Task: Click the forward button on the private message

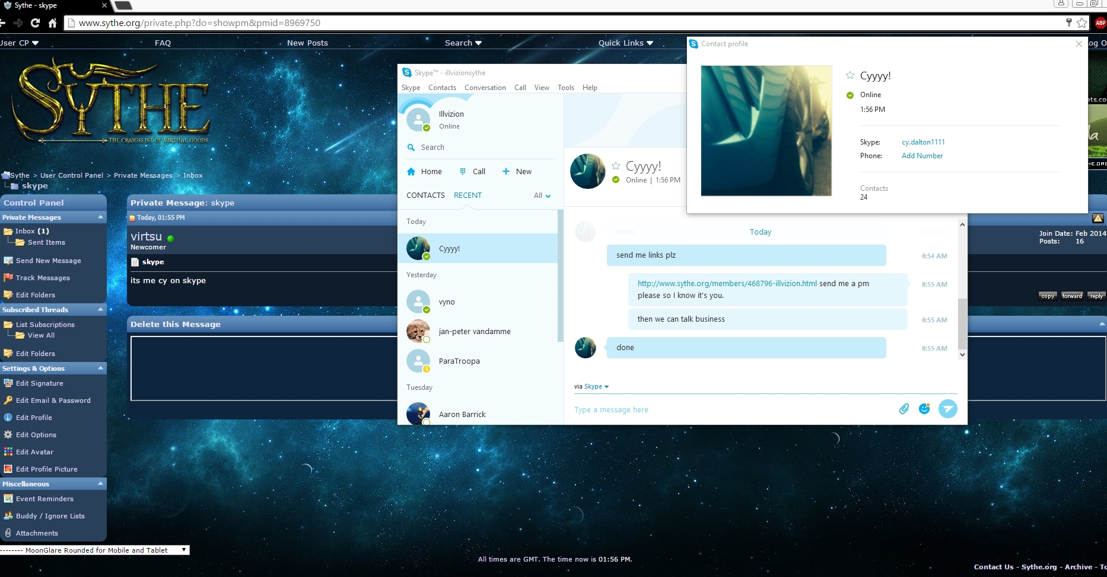Action: tap(1072, 296)
